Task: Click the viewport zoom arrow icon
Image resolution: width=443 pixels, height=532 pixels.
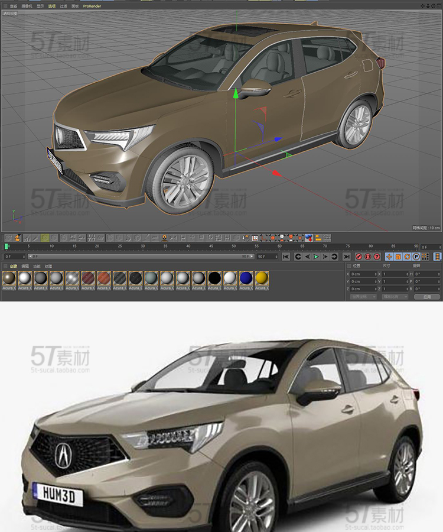Action: tap(428, 6)
